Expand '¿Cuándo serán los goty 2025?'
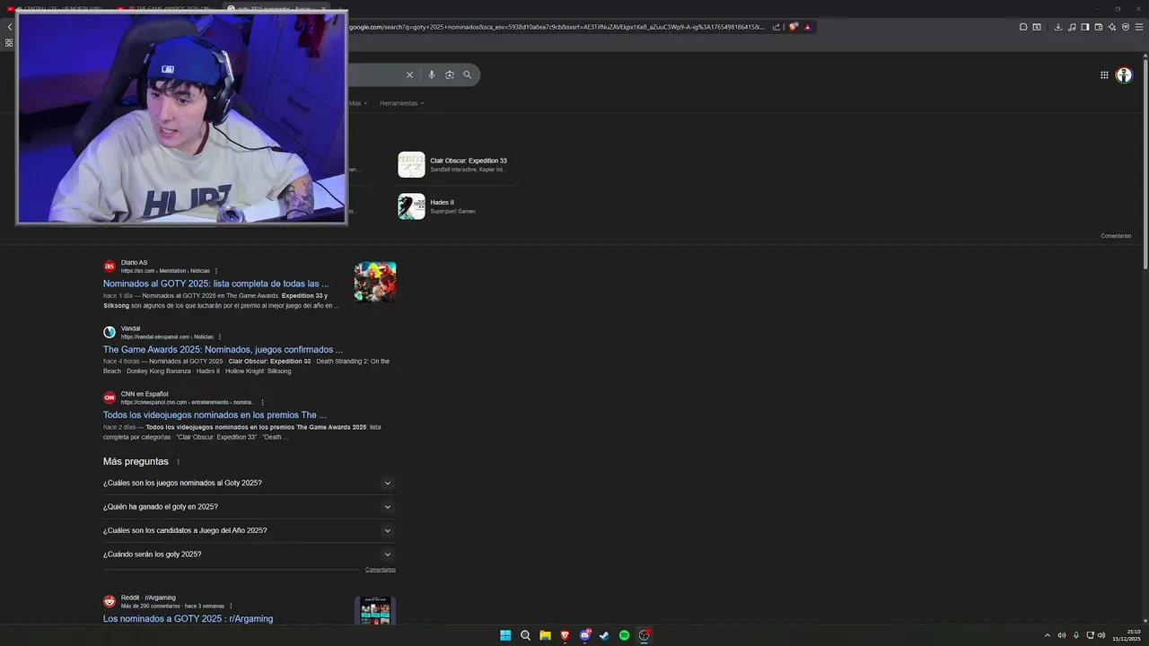This screenshot has height=646, width=1149. [249, 554]
